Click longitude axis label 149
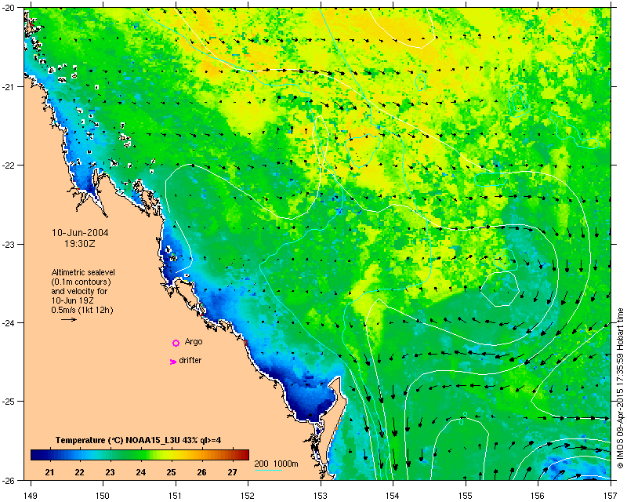The image size is (627, 502). [31, 496]
